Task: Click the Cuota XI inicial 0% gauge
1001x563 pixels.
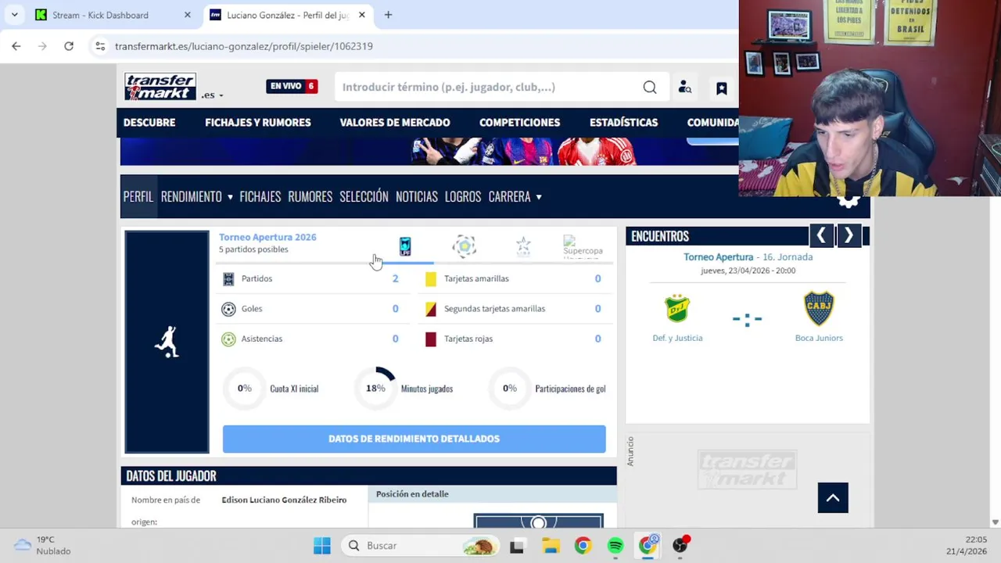Action: (245, 389)
